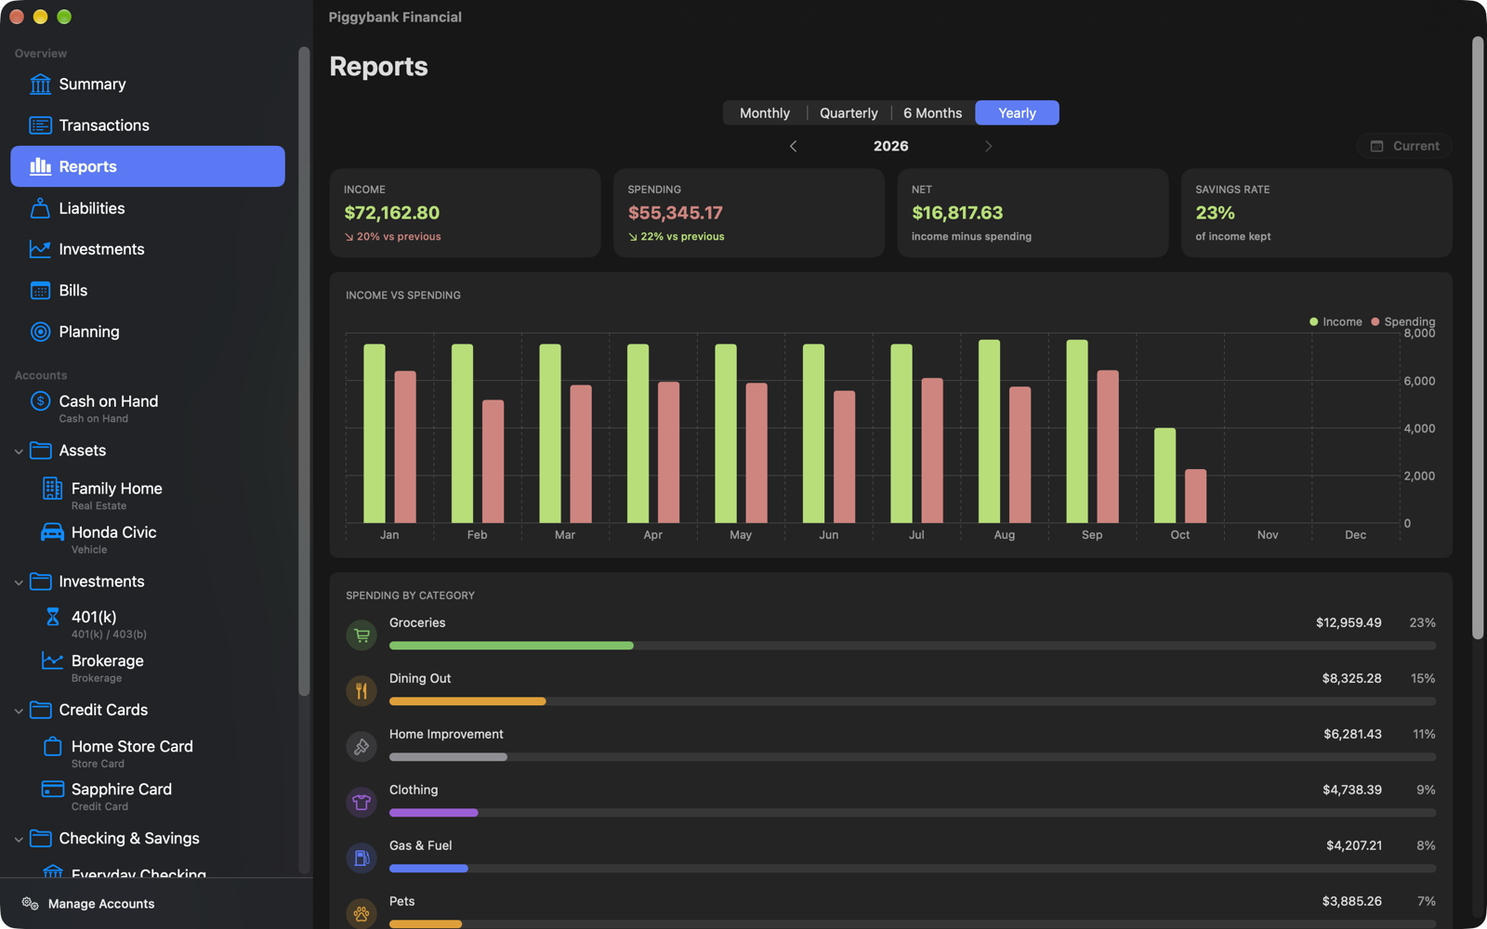Collapse the Credit Cards folder chevron
This screenshot has width=1487, height=929.
pyautogui.click(x=19, y=711)
